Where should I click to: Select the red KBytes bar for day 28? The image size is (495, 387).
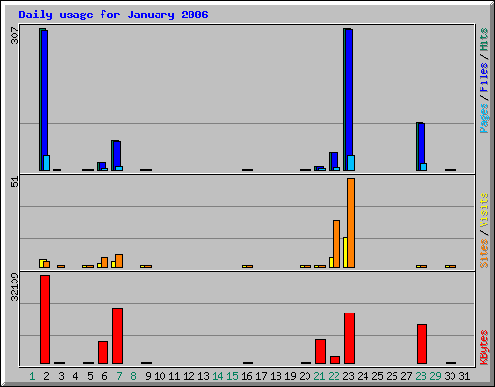[x=422, y=344]
